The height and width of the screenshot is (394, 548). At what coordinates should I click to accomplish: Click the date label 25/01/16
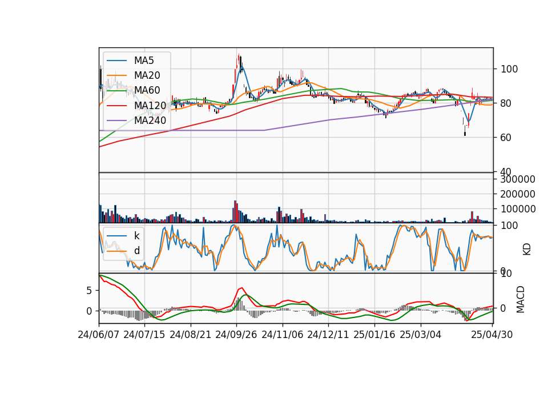point(374,335)
